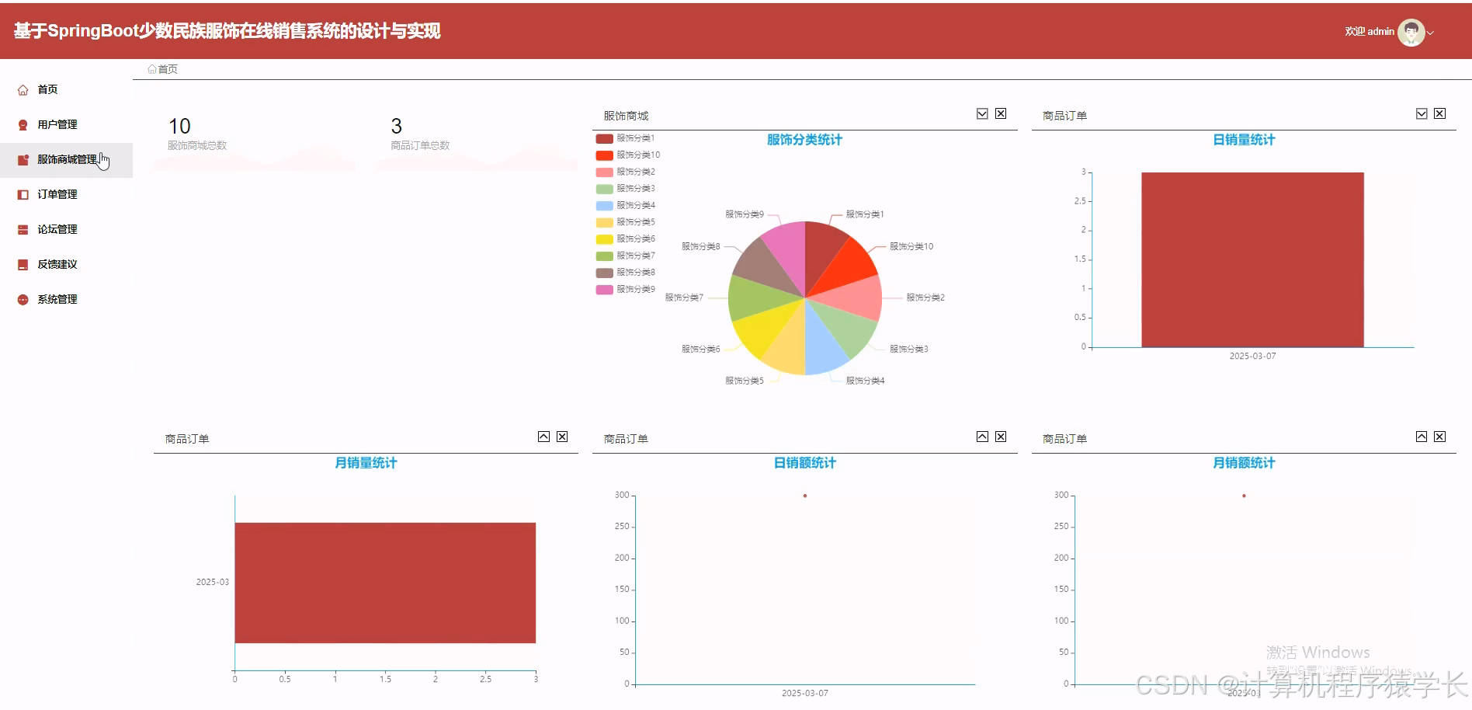Click the 日销量统计 red bar
1472x710 pixels.
pos(1252,259)
